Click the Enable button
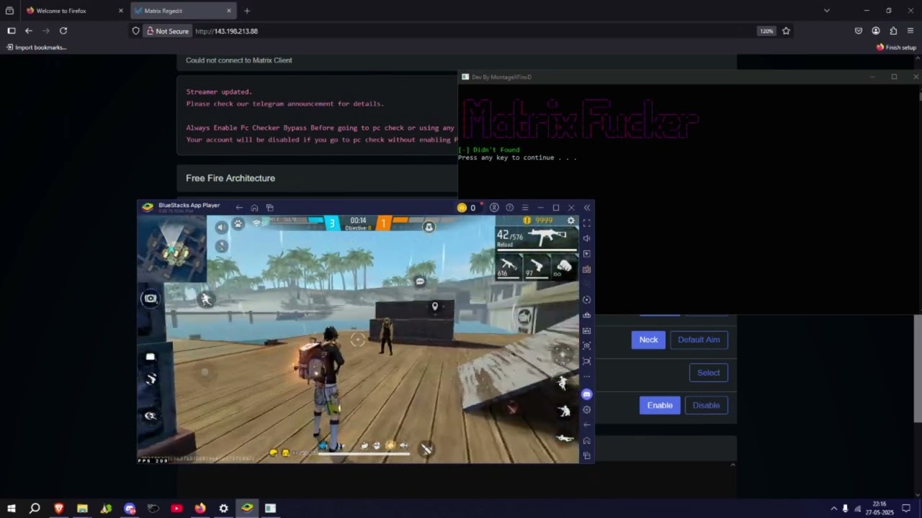The width and height of the screenshot is (922, 518). pos(660,405)
